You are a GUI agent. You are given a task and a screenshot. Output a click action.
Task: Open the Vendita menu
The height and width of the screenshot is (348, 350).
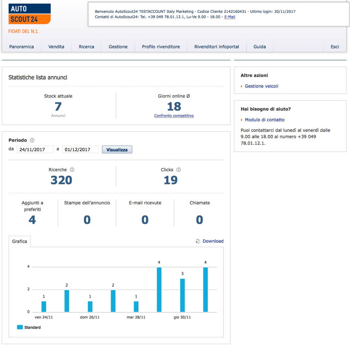click(x=56, y=47)
